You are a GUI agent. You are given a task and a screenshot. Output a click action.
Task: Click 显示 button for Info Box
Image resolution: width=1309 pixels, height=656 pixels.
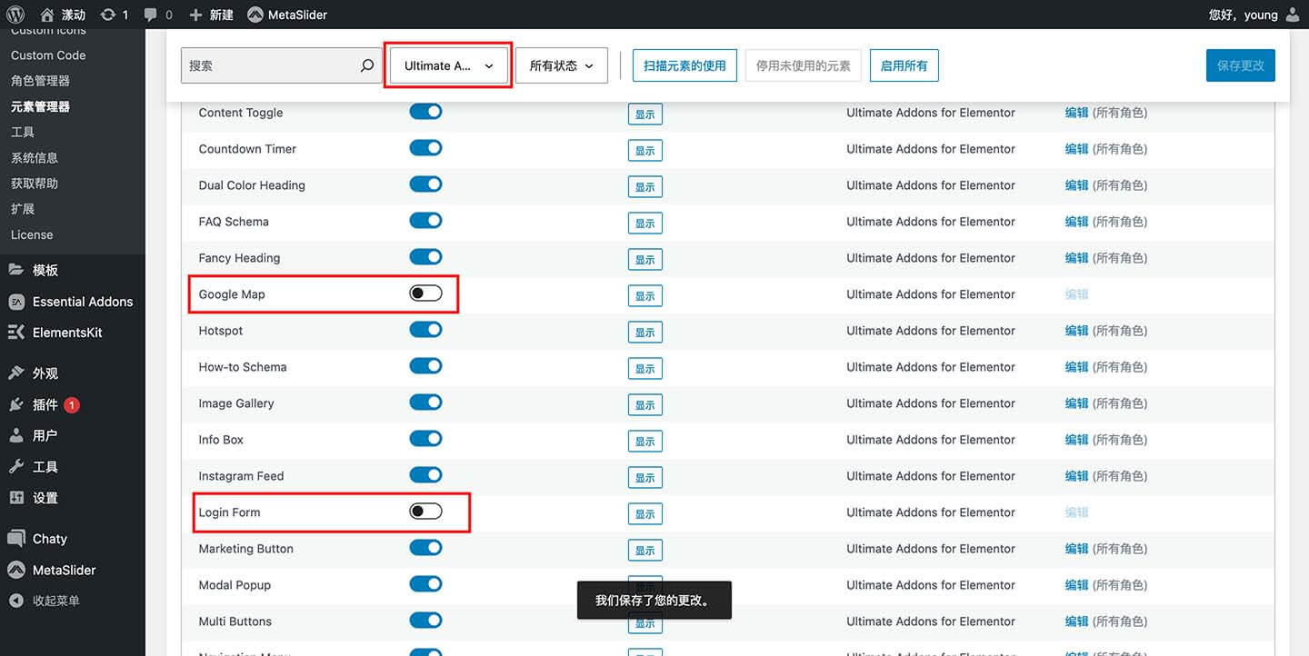645,441
